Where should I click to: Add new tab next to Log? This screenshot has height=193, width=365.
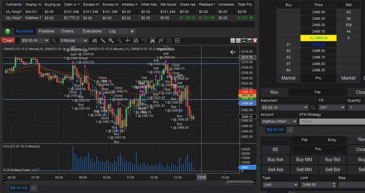[132, 31]
